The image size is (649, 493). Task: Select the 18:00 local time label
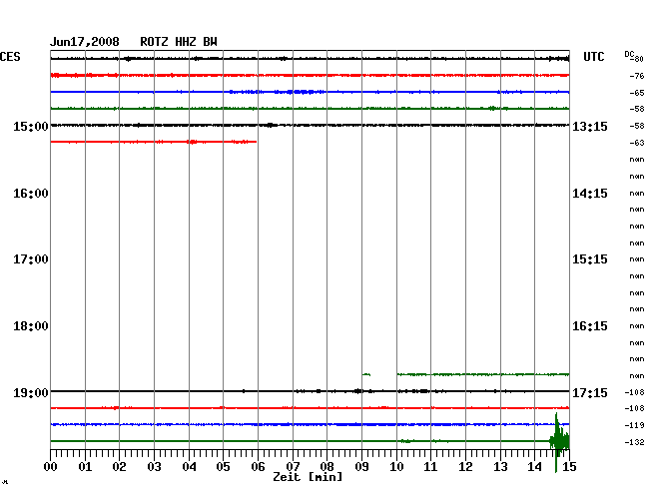(31, 326)
